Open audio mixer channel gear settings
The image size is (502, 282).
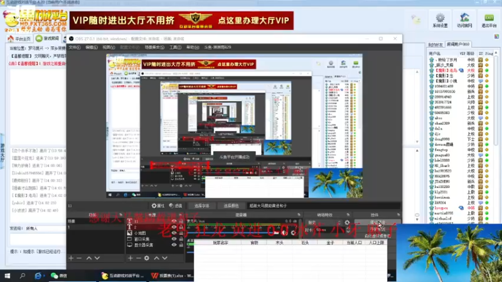(293, 232)
